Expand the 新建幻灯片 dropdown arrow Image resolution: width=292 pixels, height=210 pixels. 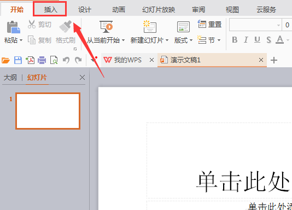coord(167,40)
